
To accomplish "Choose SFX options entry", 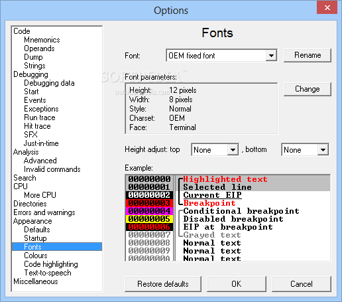I will [30, 135].
